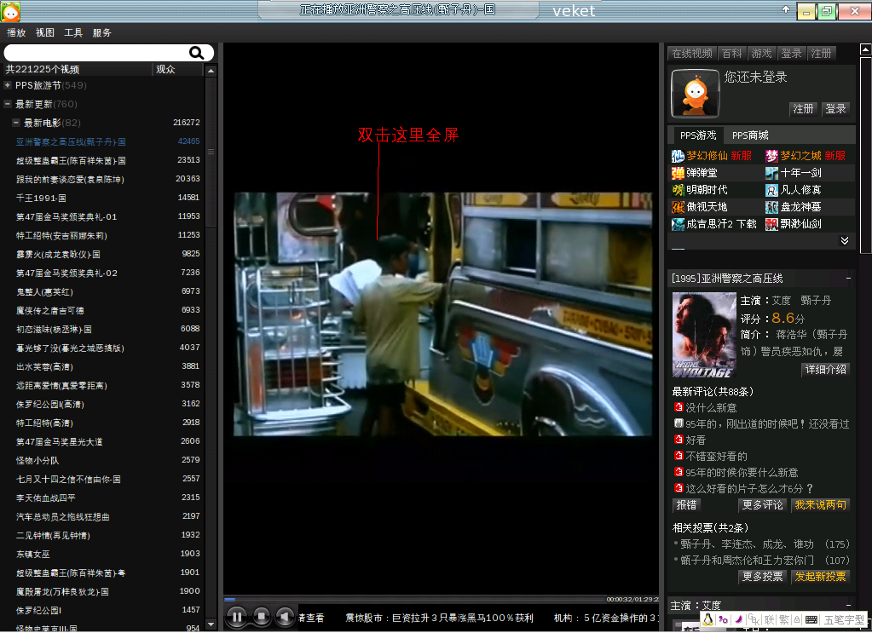Click the Linux penguin icon in input method bar
The width and height of the screenshot is (872, 633).
[x=708, y=619]
